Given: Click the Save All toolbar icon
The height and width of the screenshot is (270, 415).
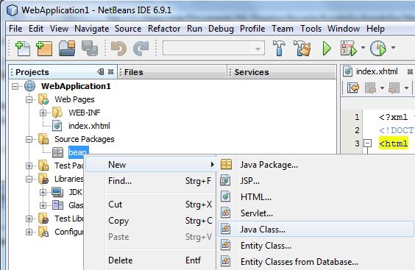Looking at the screenshot, I should click(x=90, y=48).
